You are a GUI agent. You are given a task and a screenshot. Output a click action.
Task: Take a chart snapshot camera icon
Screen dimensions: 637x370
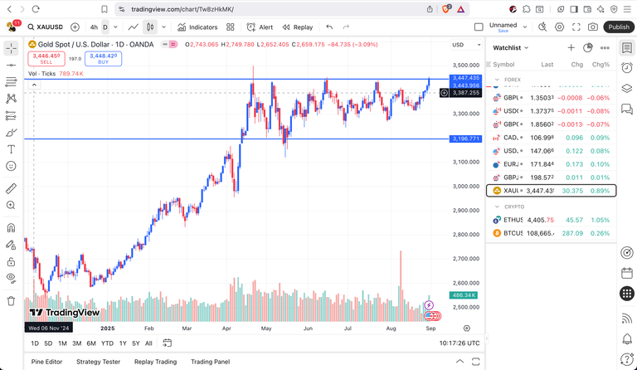(x=593, y=27)
